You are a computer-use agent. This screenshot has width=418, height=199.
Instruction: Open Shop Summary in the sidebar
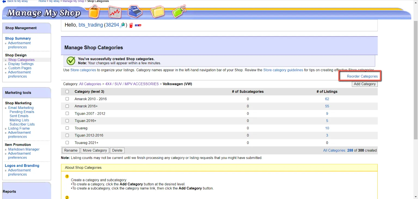pyautogui.click(x=18, y=38)
